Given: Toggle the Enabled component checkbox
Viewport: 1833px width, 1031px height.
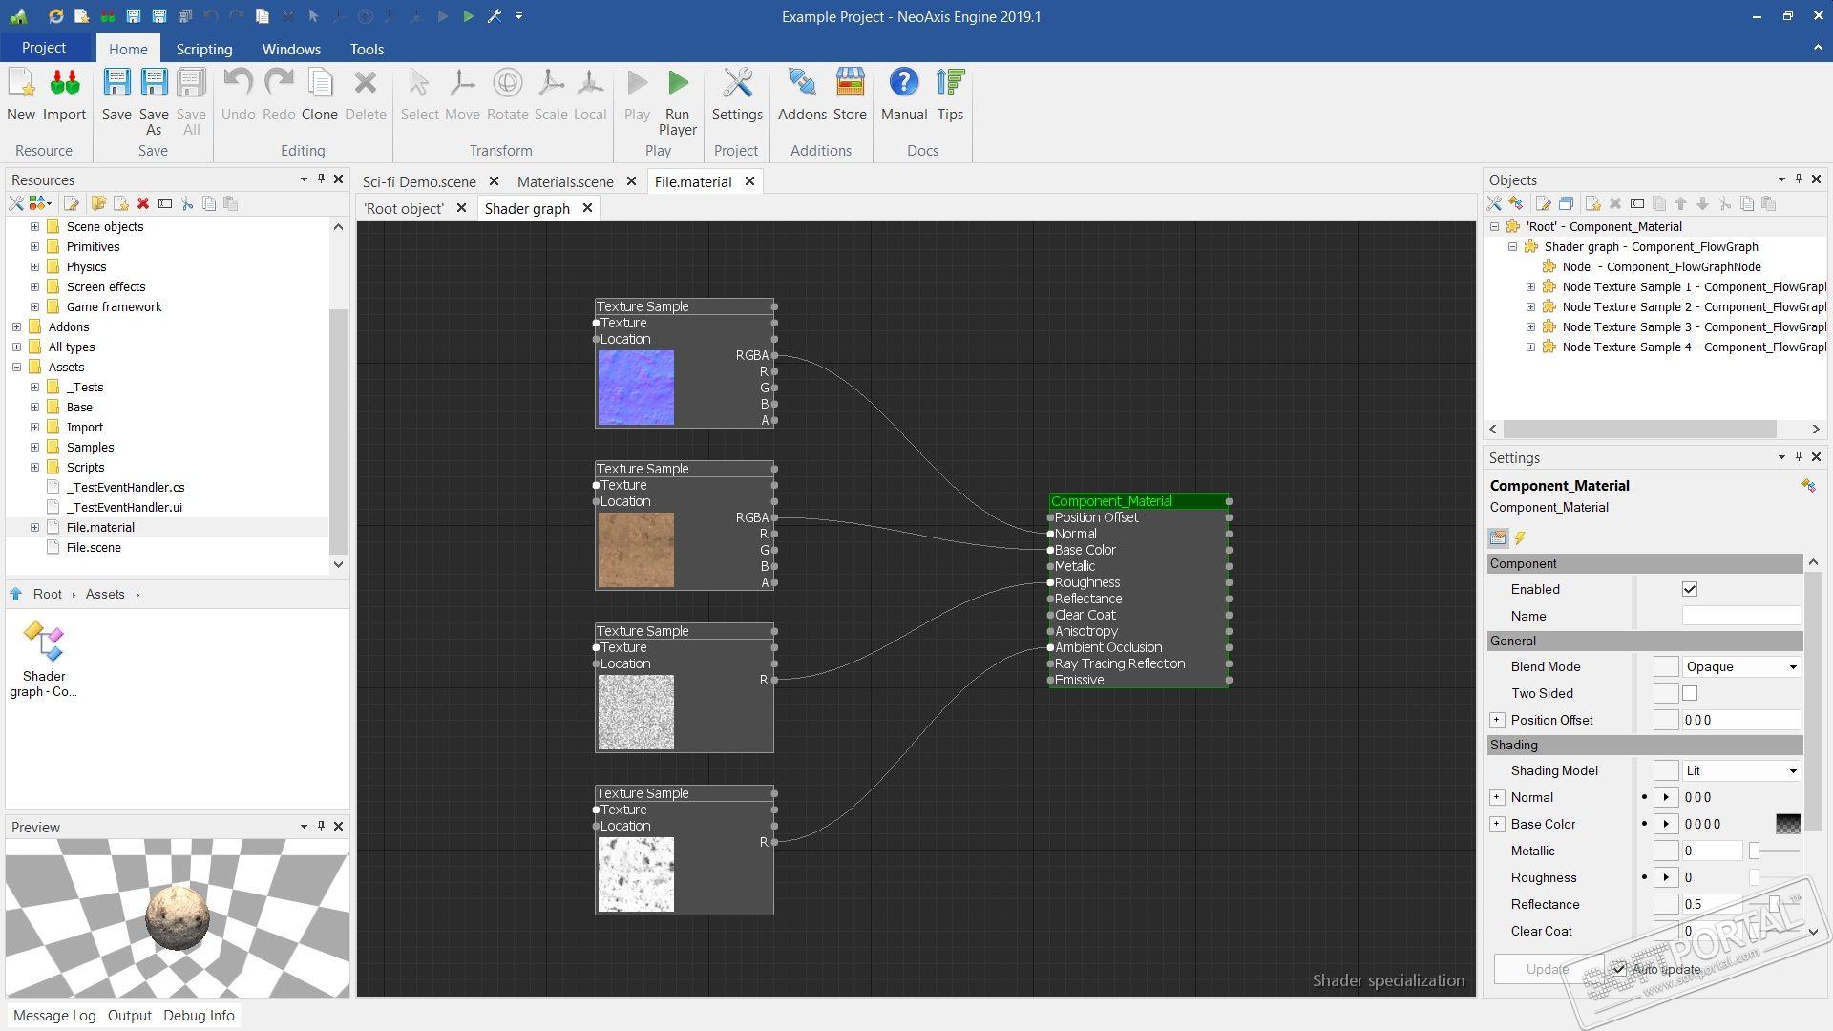Looking at the screenshot, I should (1690, 589).
